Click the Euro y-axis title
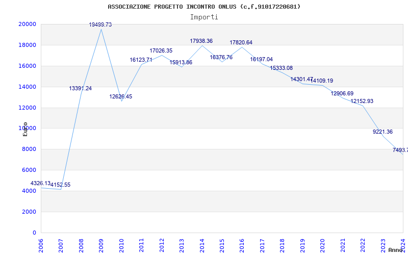Viewport: 408px width, 255px height. coord(25,129)
